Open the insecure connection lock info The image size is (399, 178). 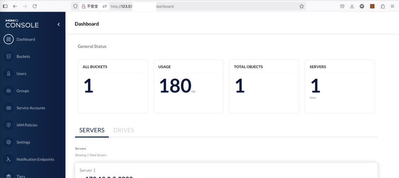(83, 6)
